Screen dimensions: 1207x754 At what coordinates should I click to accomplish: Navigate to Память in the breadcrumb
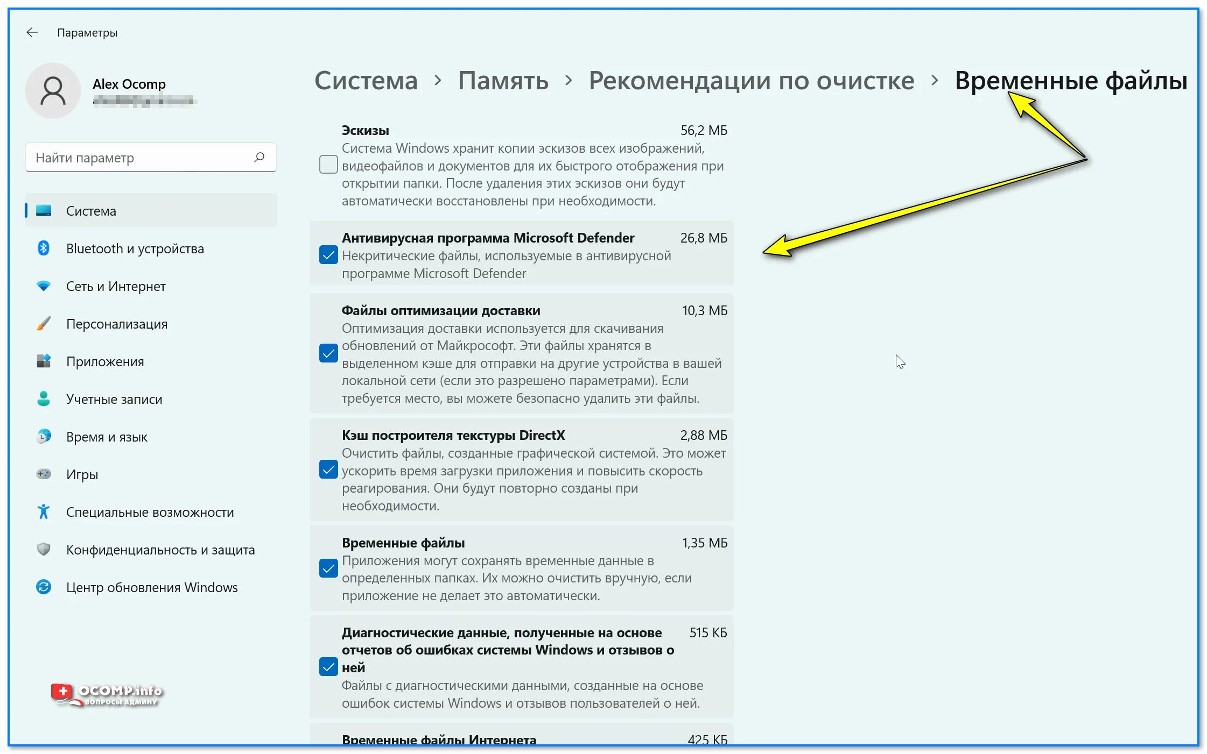[x=503, y=81]
